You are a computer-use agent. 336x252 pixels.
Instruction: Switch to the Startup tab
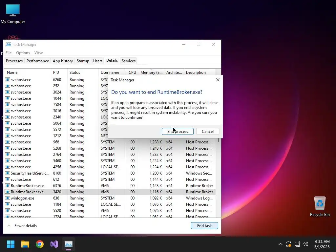tap(83, 61)
